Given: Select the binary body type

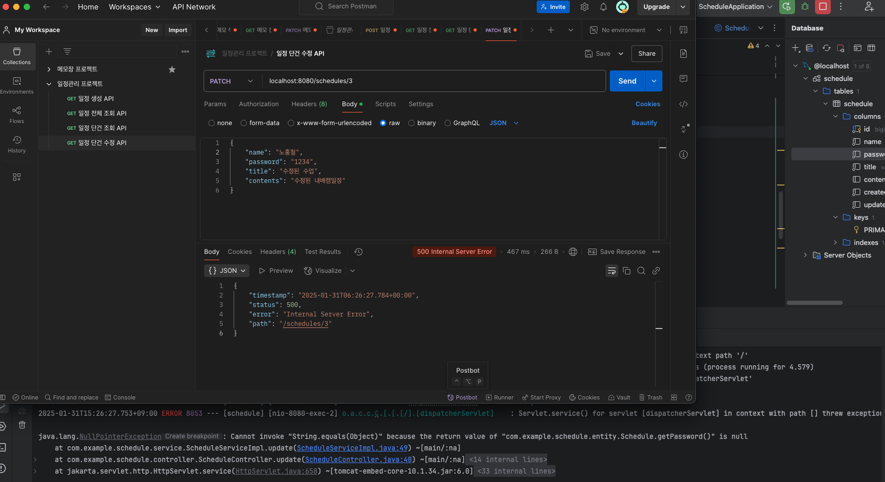Looking at the screenshot, I should (x=411, y=123).
